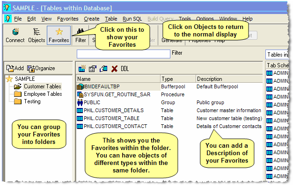The image size is (293, 186).
Task: Select PHIL.CUSTOMER_CONTACT row
Action: (169, 126)
